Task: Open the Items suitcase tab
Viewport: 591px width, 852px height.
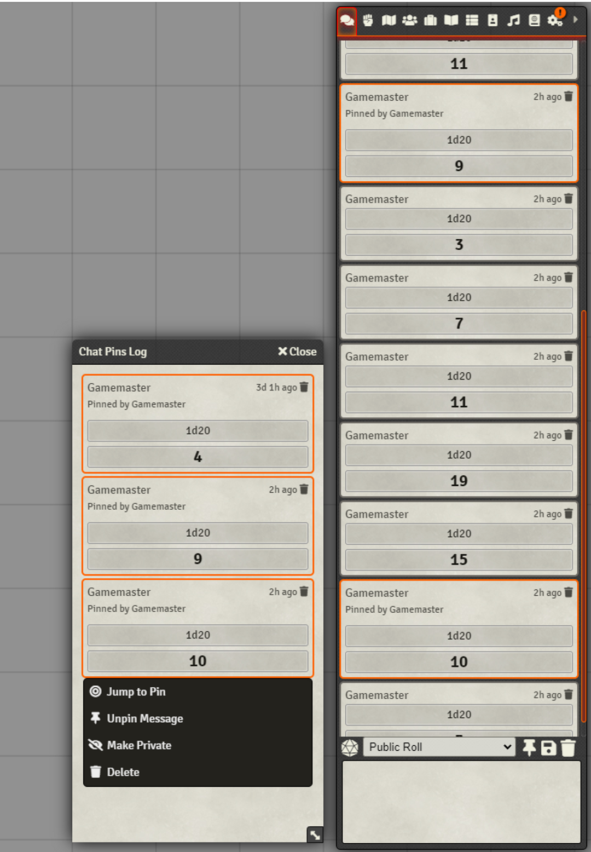Action: click(x=431, y=21)
